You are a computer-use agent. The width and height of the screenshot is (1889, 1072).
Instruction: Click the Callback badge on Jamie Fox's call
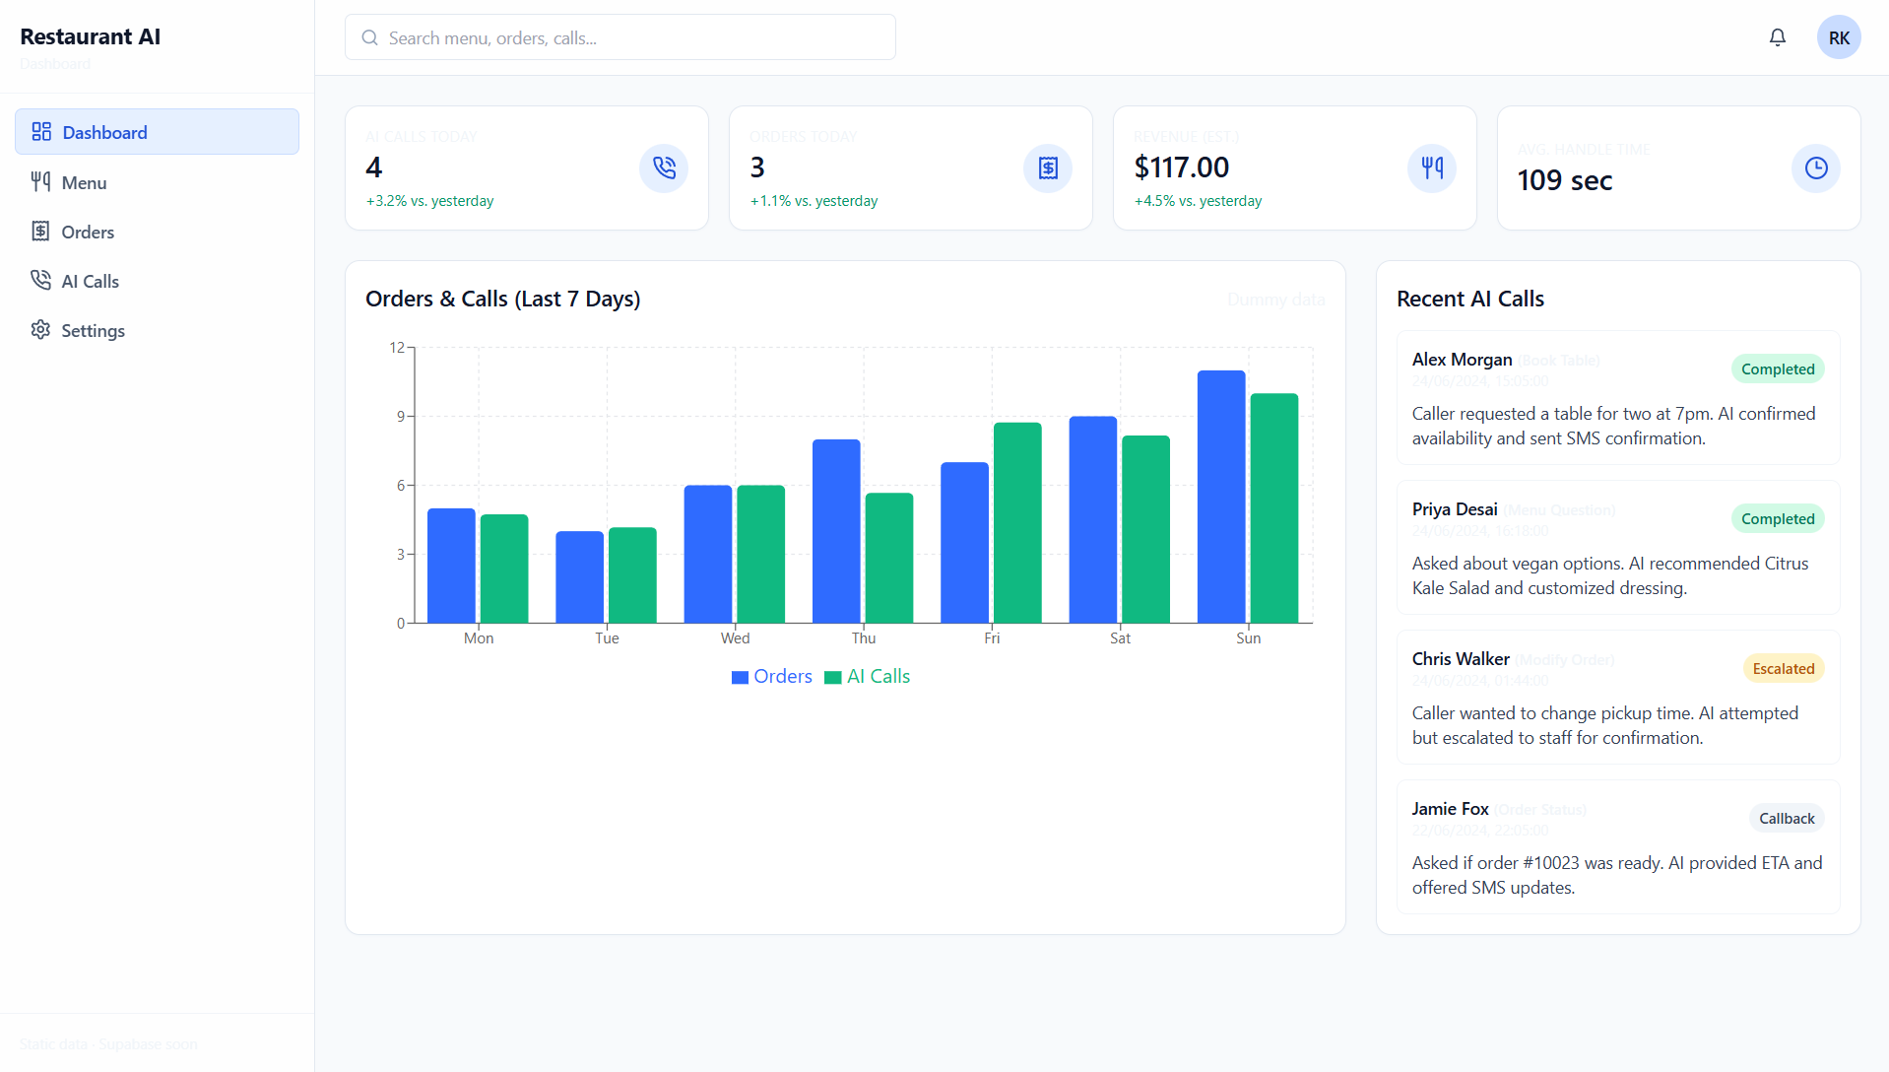(x=1786, y=818)
